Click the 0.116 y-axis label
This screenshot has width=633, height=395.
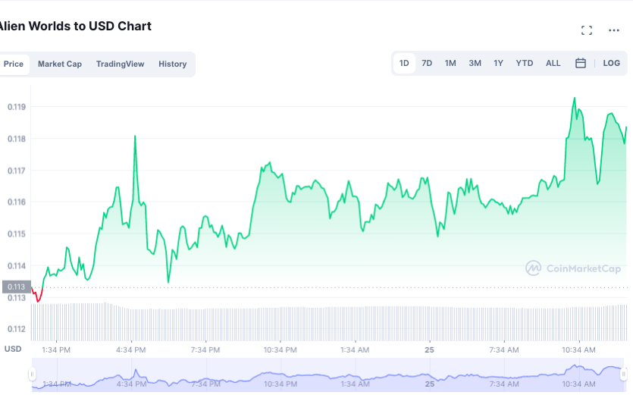(x=17, y=202)
